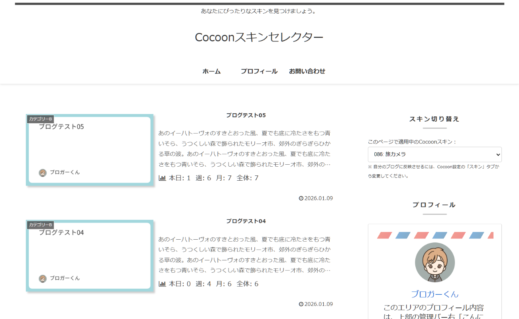The image size is (519, 319).
Task: Click the ブロガーくん avatar on ブログテスト05 card
Action: point(43,173)
